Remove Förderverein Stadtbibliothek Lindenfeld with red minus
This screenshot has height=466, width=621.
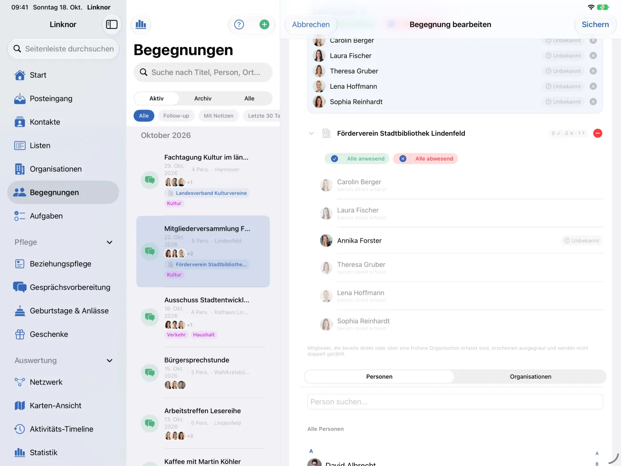tap(597, 133)
